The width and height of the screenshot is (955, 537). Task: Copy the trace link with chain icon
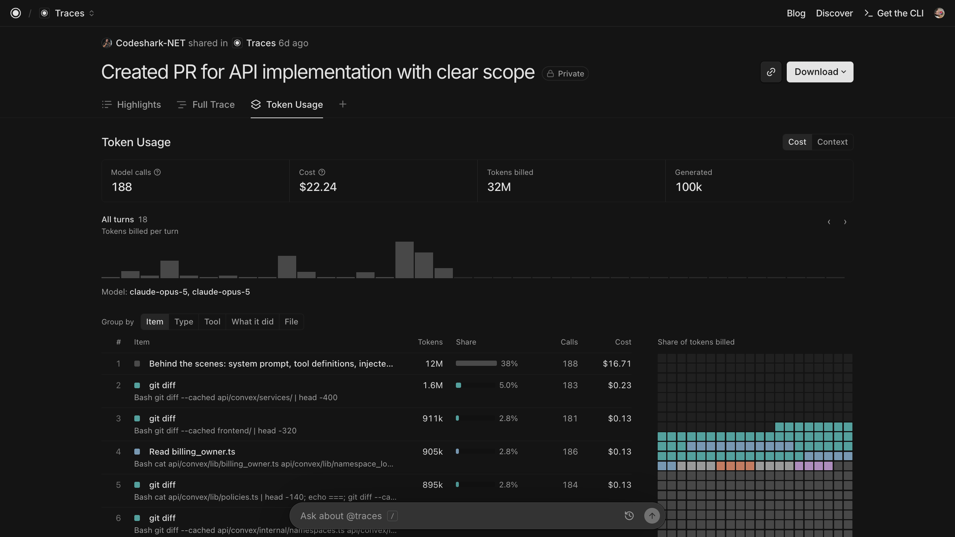pyautogui.click(x=771, y=72)
